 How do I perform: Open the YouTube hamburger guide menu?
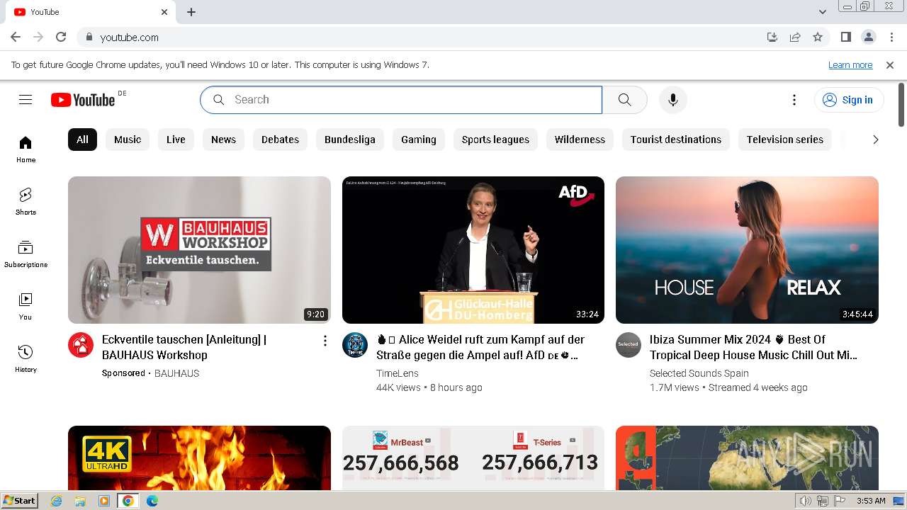click(x=26, y=100)
